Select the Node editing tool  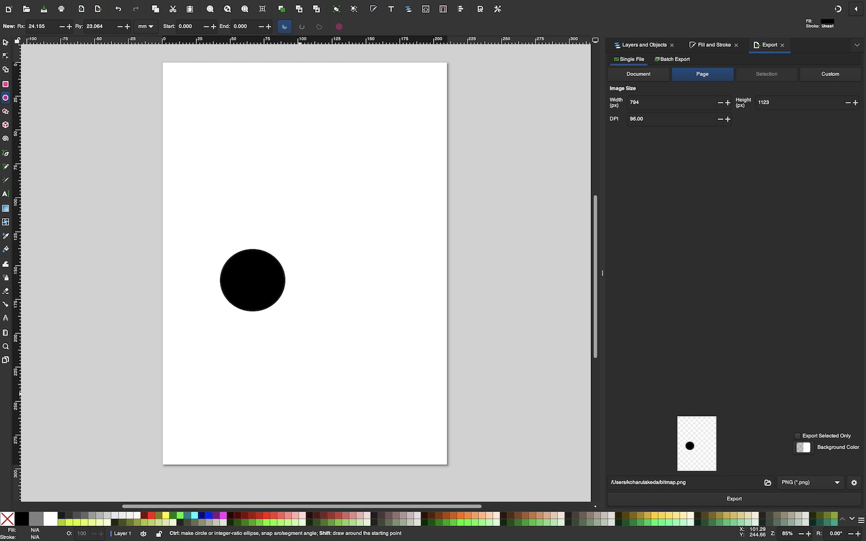coord(6,56)
